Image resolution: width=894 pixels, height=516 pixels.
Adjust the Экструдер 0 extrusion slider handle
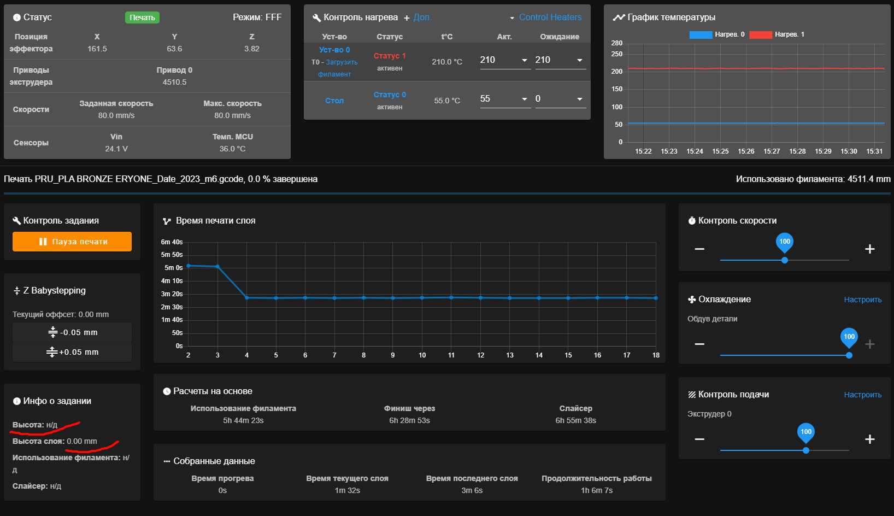[806, 450]
